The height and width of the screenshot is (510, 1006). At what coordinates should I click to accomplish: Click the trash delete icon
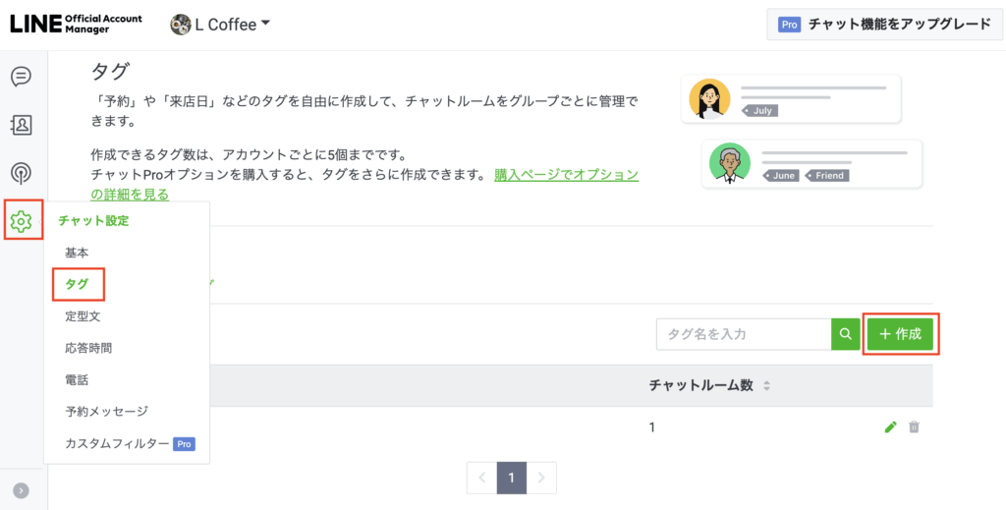tap(915, 427)
